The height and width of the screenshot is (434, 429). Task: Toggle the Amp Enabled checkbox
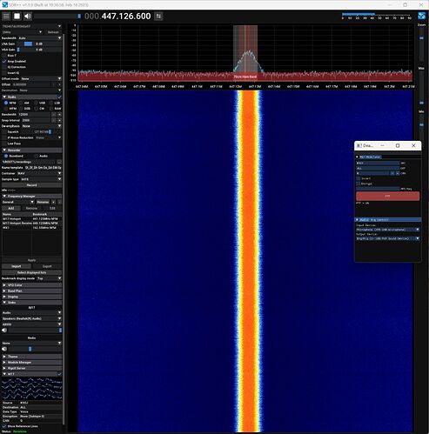tap(4, 61)
